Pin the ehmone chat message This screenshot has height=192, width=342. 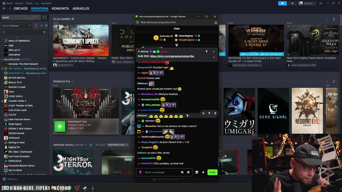click(x=209, y=113)
